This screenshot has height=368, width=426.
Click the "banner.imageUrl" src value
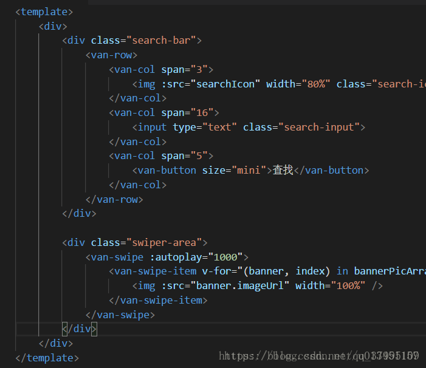tap(240, 286)
